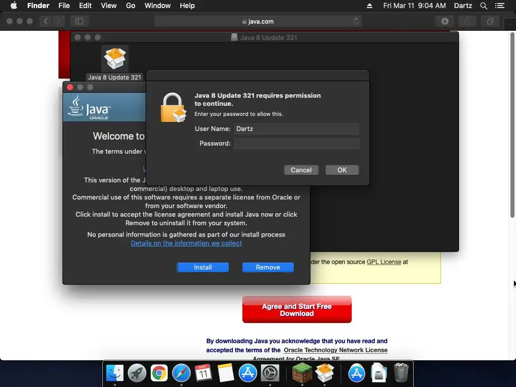Open Trash in the Dock
The width and height of the screenshot is (516, 387).
[401, 372]
